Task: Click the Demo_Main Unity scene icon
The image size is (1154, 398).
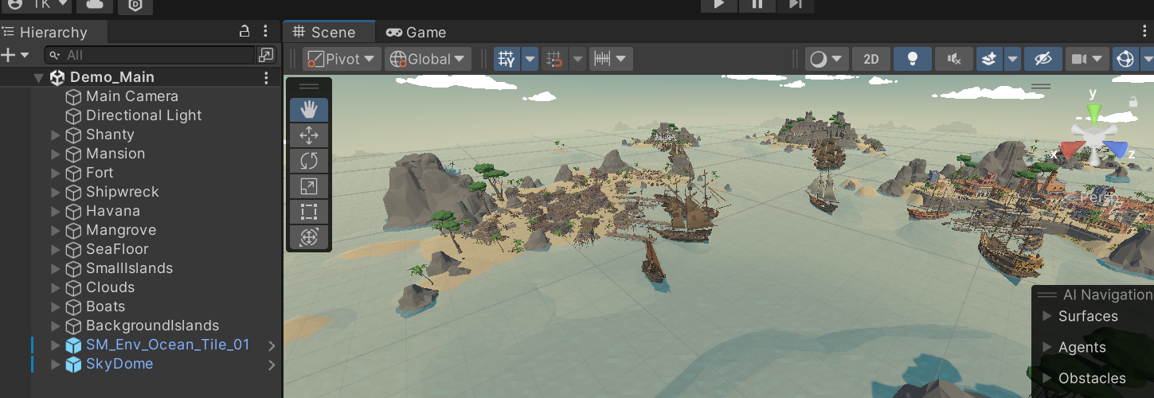Action: (57, 77)
